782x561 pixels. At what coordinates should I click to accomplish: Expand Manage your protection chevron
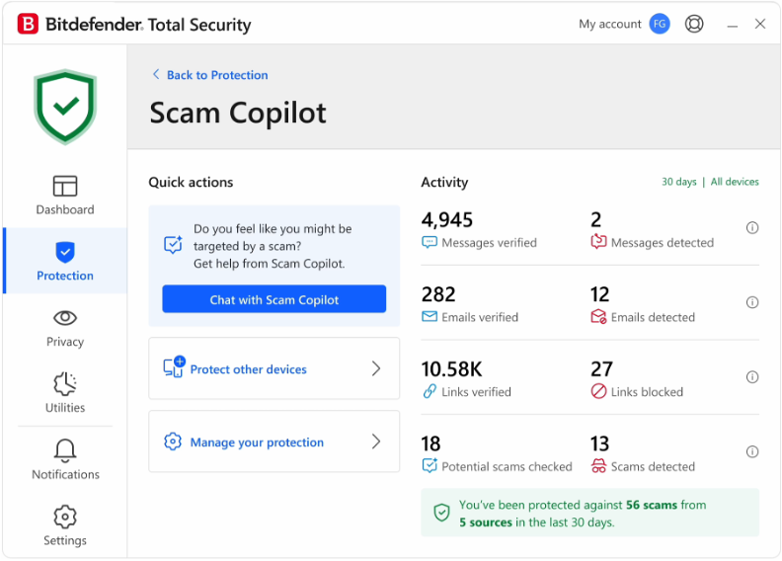[x=376, y=441]
